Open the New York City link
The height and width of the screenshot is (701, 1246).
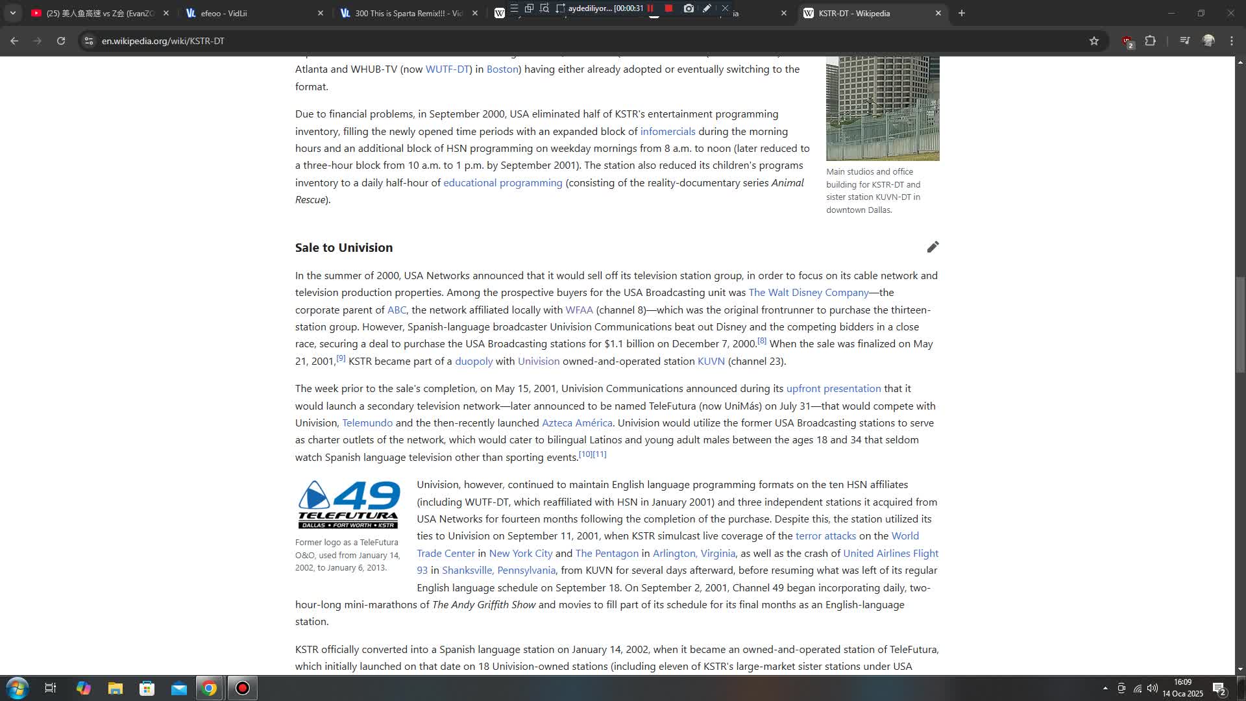click(520, 554)
